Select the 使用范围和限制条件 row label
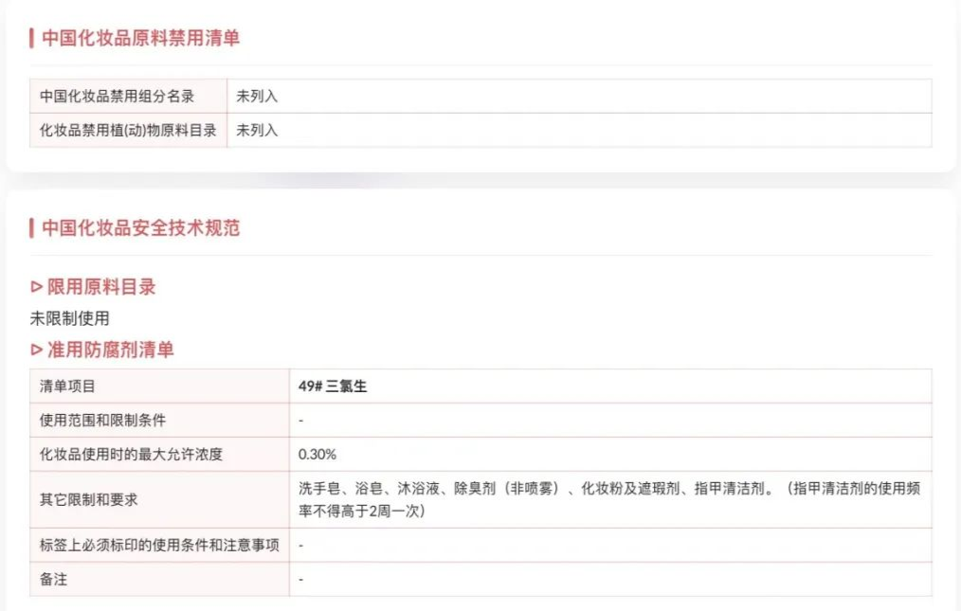This screenshot has height=611, width=961. click(102, 421)
